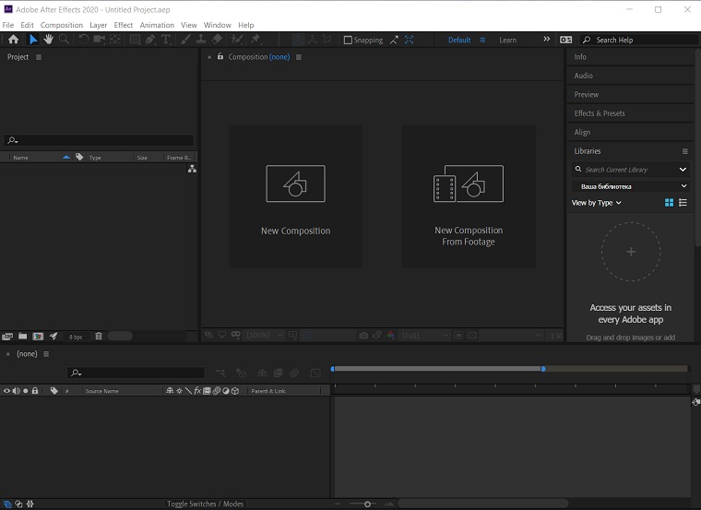Select the Hand tool in the toolbar
Screen dimensions: 701x510
(x=48, y=40)
